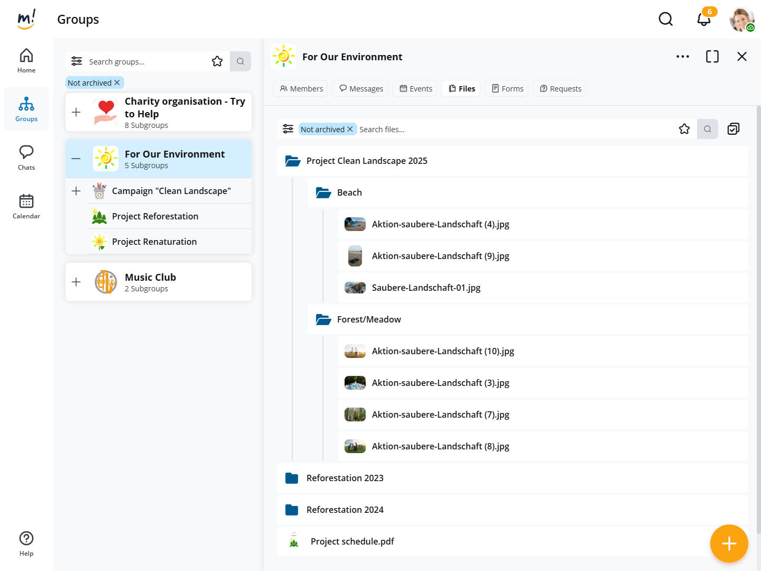Viewport: 761px width, 571px height.
Task: Toggle favorites star in group search
Action: (217, 61)
